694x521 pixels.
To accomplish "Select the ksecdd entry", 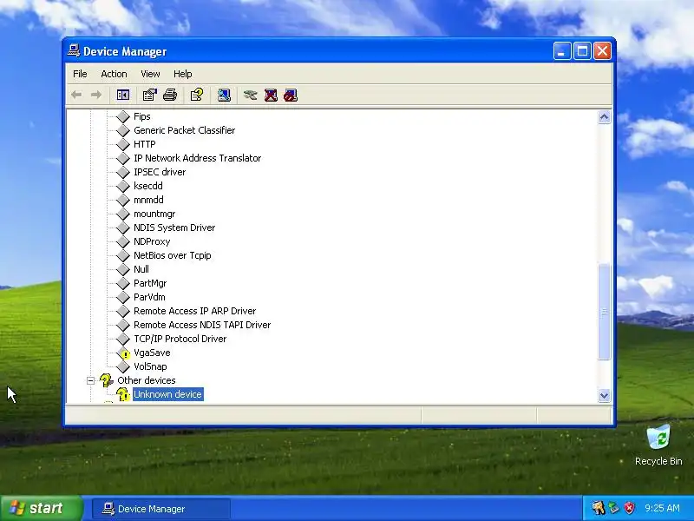I will point(148,186).
